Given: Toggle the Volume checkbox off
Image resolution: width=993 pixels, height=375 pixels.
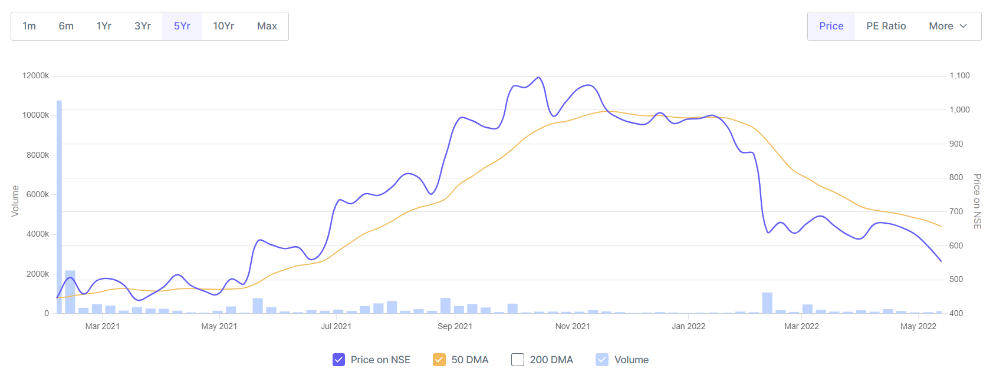Looking at the screenshot, I should pos(602,360).
